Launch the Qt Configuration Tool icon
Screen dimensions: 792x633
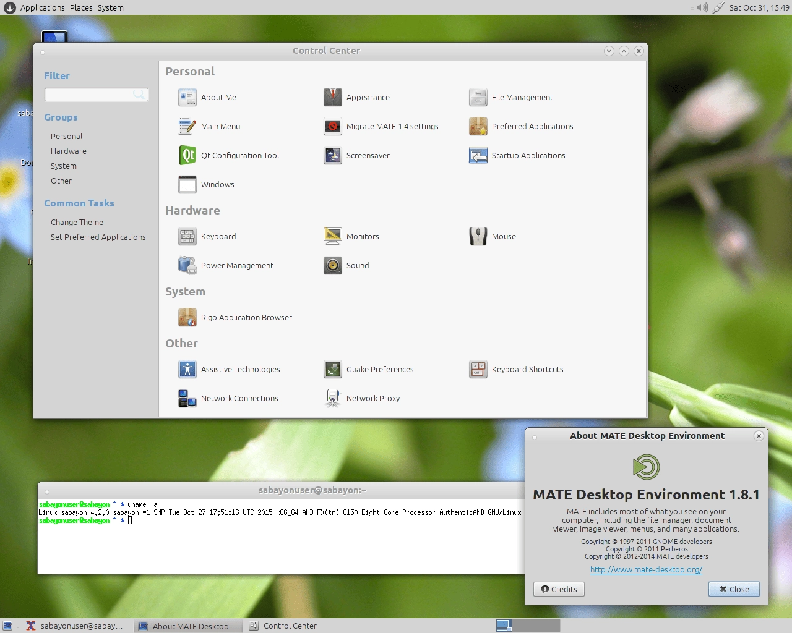click(x=187, y=155)
